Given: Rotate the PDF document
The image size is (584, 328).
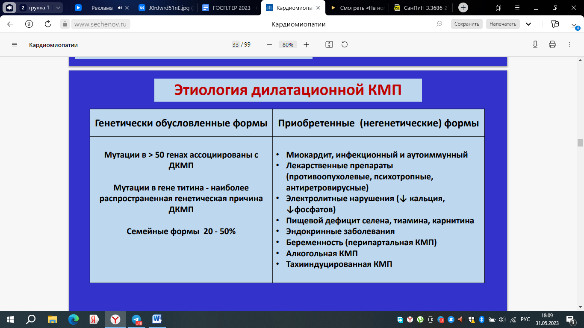Looking at the screenshot, I should click(345, 44).
